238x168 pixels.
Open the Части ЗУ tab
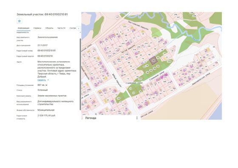[x=61, y=28]
